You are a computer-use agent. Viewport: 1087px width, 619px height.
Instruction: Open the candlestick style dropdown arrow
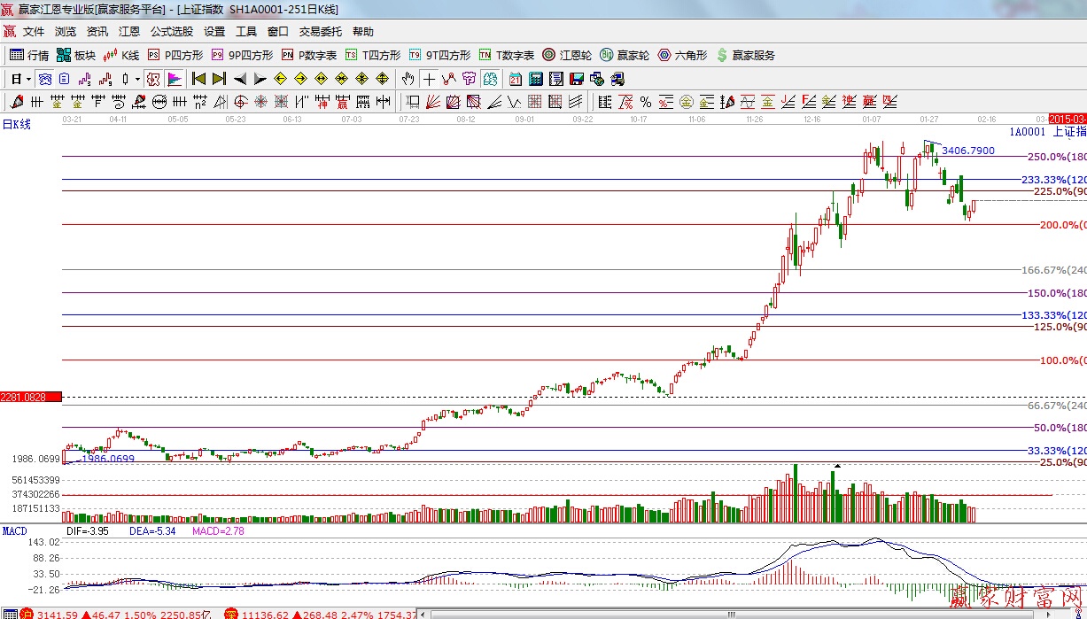pyautogui.click(x=137, y=79)
